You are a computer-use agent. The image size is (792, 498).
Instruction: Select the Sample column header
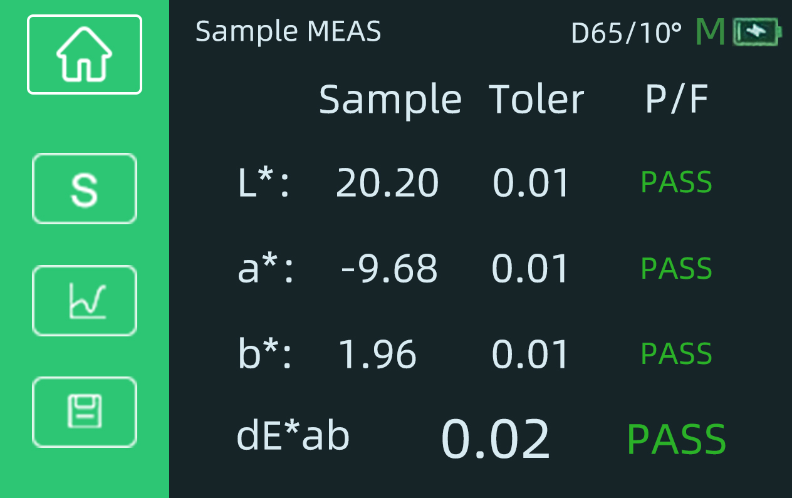(x=390, y=99)
